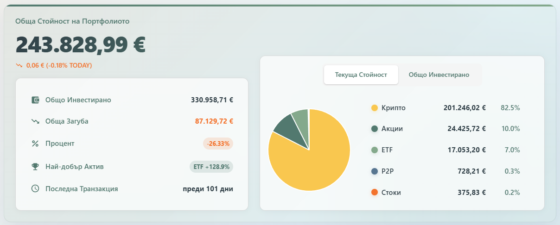Image resolution: width=560 pixels, height=225 pixels.
Task: Click the dark green Акции legend dot
Action: point(375,129)
